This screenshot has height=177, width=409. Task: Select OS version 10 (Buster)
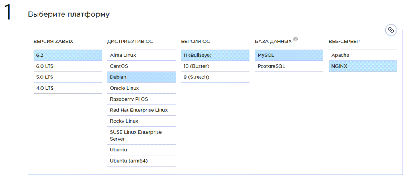pyautogui.click(x=215, y=66)
